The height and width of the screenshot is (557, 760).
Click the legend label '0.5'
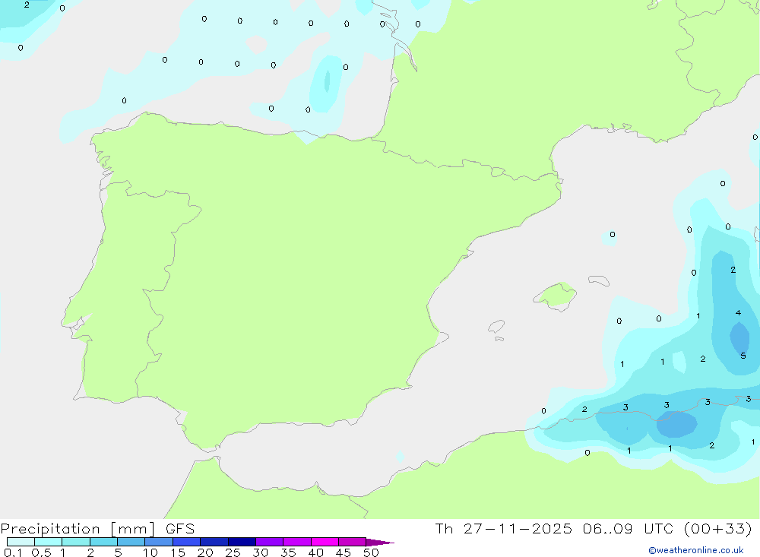coord(41,552)
